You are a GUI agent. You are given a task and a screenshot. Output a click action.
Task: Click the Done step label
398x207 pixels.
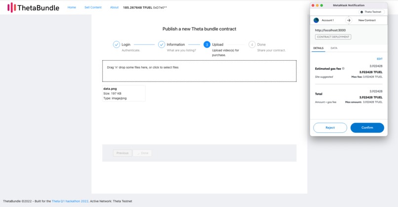click(261, 44)
